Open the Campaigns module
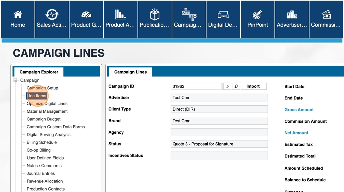Image resolution: width=344 pixels, height=192 pixels. pos(189,19)
